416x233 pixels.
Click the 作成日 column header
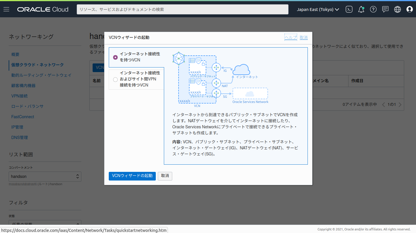(357, 81)
